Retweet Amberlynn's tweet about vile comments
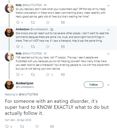 pyautogui.click(x=33, y=47)
